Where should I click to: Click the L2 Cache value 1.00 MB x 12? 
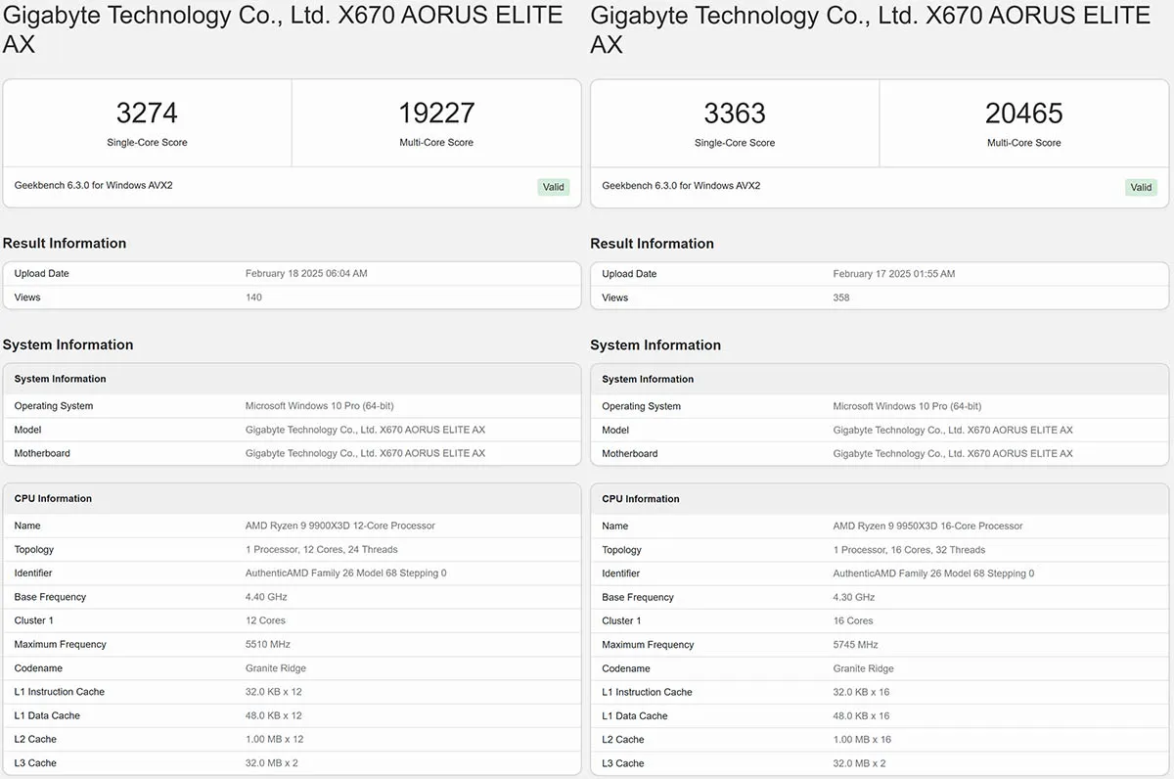tap(275, 739)
